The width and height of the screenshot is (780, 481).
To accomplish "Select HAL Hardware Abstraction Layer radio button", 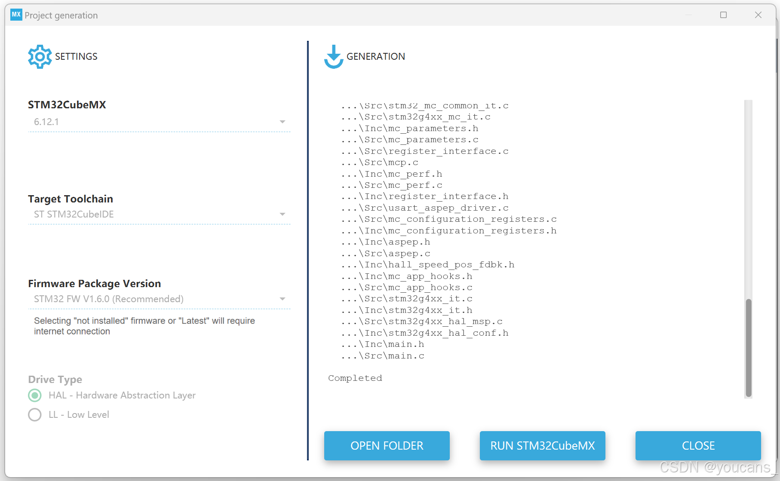I will click(35, 395).
